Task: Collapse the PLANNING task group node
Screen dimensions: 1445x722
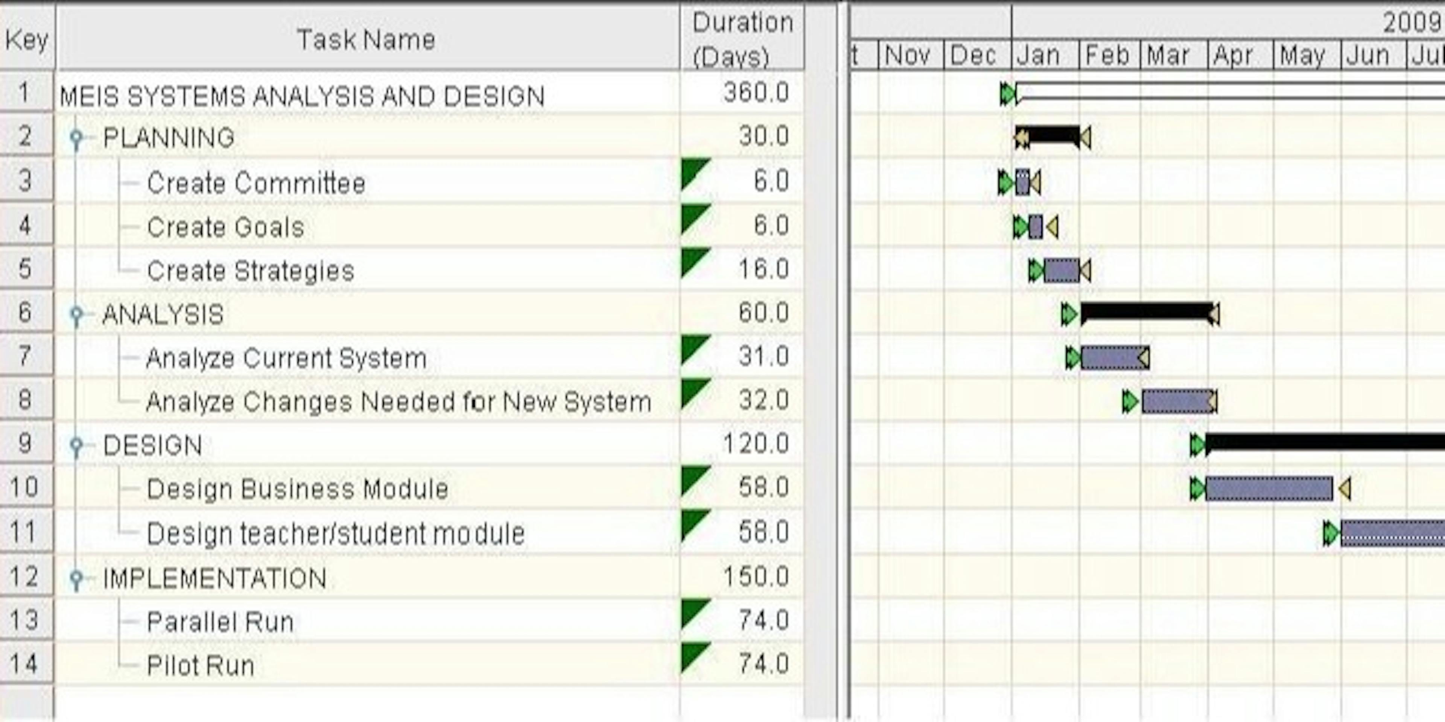Action: pyautogui.click(x=76, y=136)
